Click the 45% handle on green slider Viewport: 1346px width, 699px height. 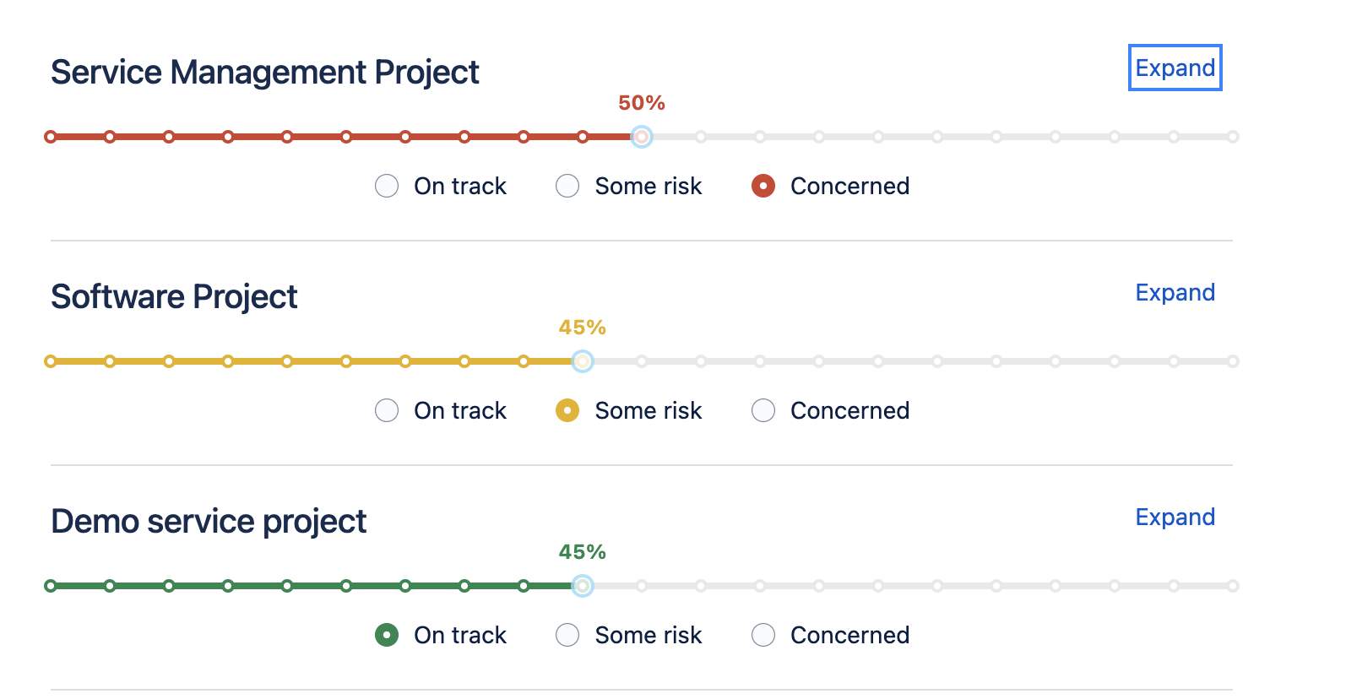583,586
